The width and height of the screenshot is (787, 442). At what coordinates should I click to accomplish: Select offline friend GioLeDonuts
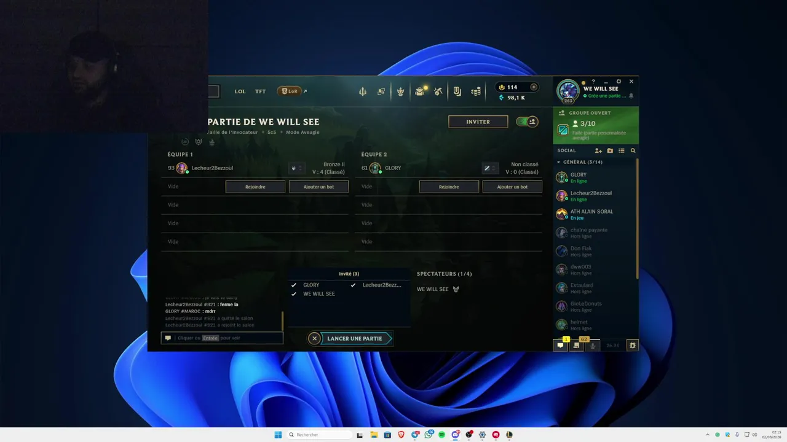coord(594,306)
